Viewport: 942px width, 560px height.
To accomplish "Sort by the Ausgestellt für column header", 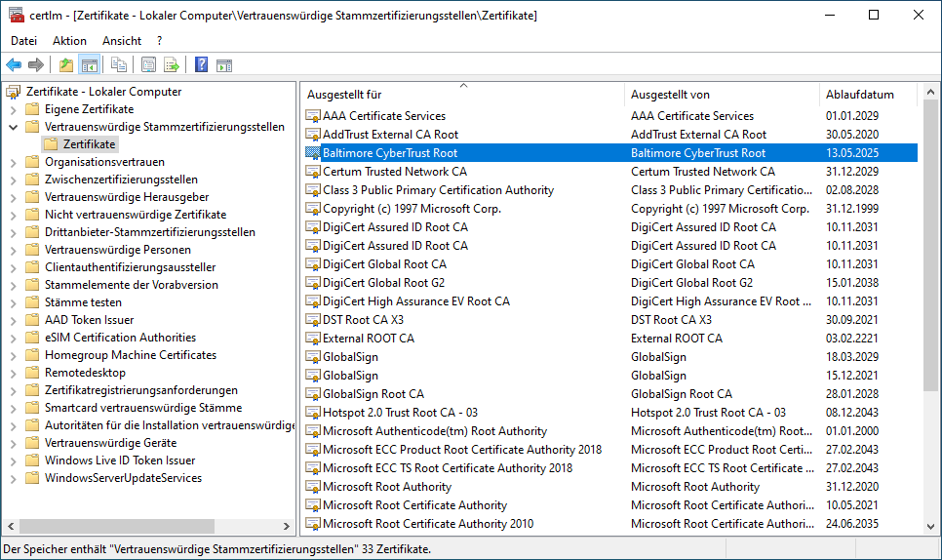I will pyautogui.click(x=462, y=95).
